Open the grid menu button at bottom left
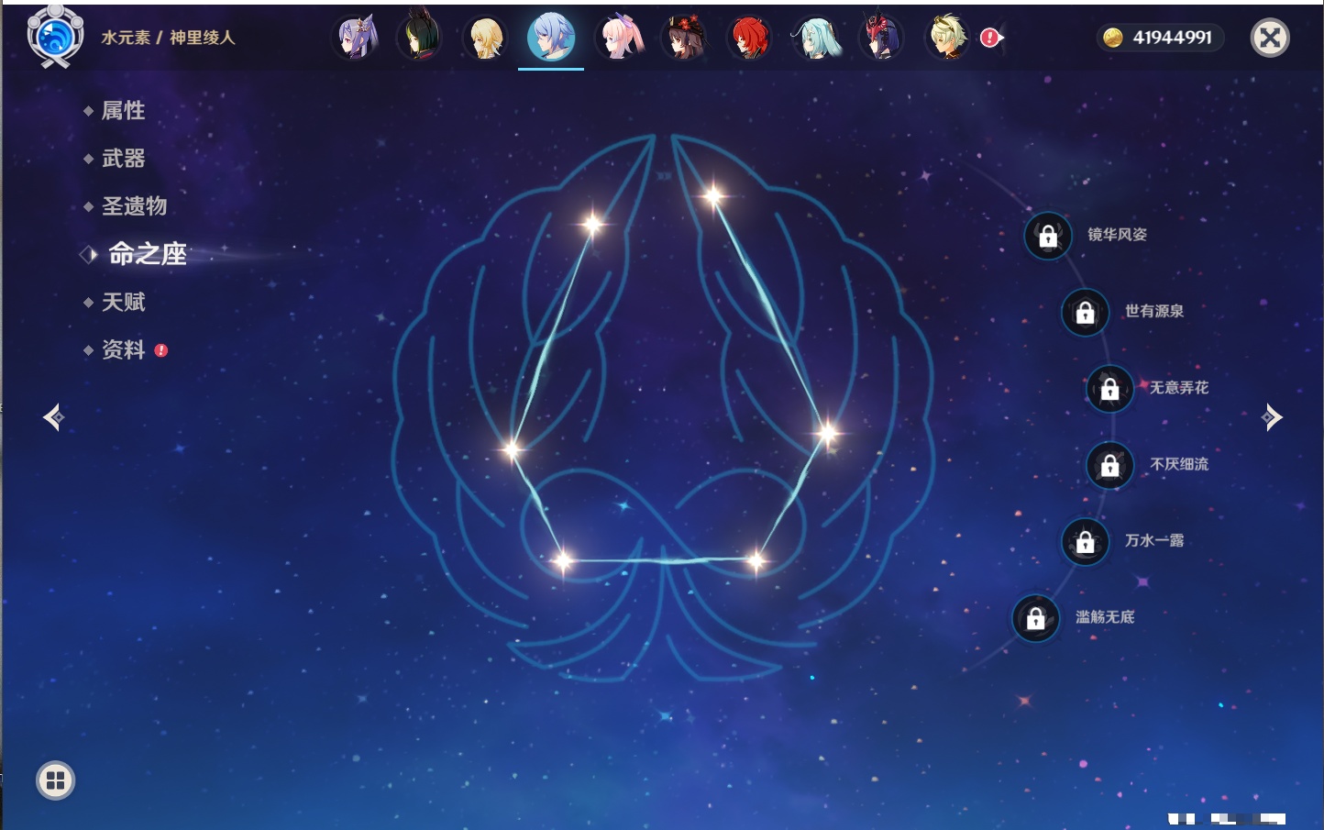This screenshot has height=830, width=1324. click(55, 780)
